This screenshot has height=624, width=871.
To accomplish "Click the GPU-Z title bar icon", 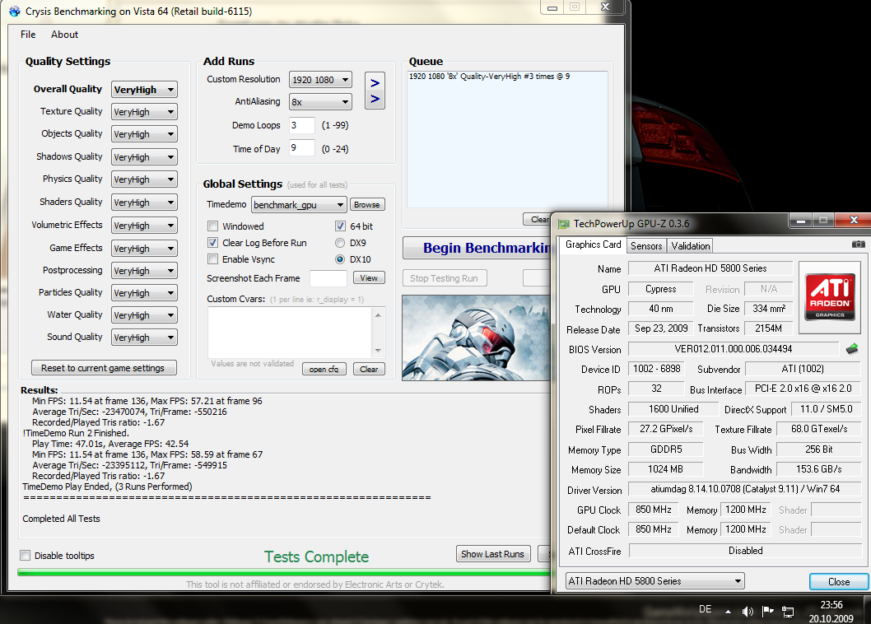I will click(564, 224).
